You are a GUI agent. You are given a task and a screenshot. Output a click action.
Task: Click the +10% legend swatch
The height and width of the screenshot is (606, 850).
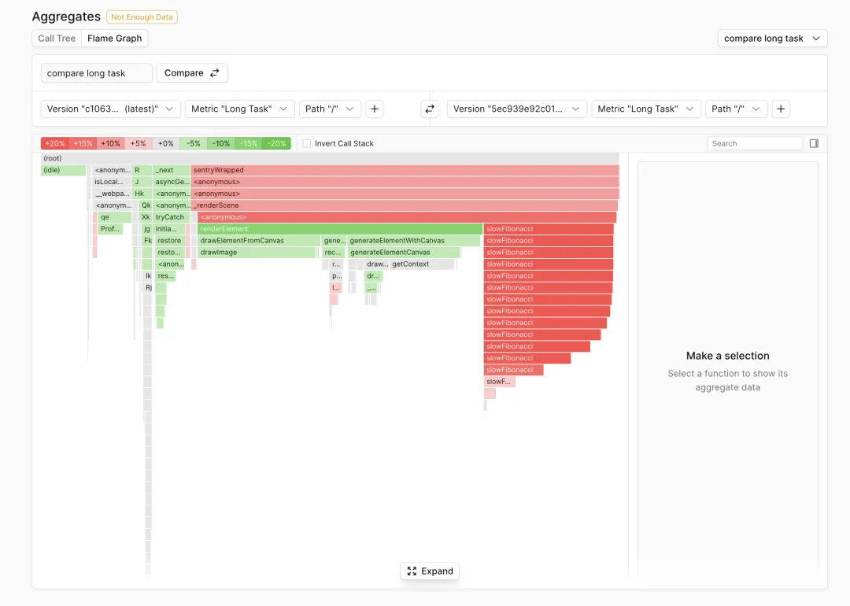(x=111, y=143)
